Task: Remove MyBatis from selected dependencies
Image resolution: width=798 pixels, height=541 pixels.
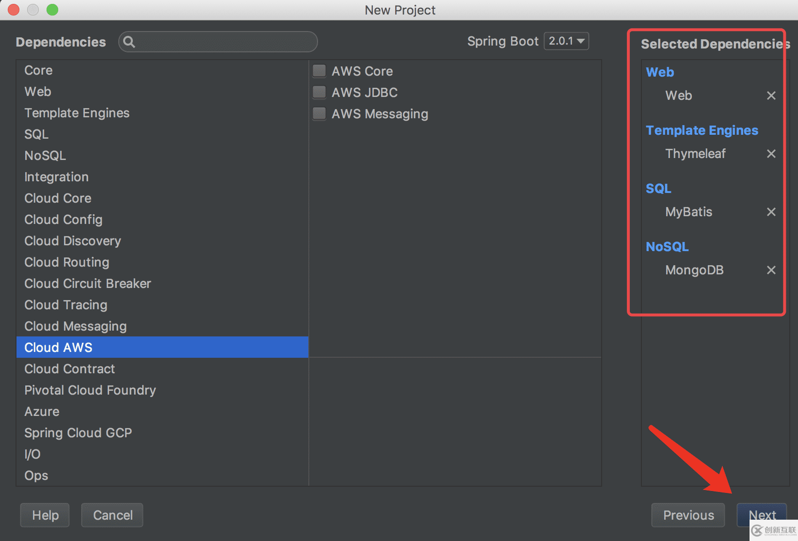Action: pos(771,212)
